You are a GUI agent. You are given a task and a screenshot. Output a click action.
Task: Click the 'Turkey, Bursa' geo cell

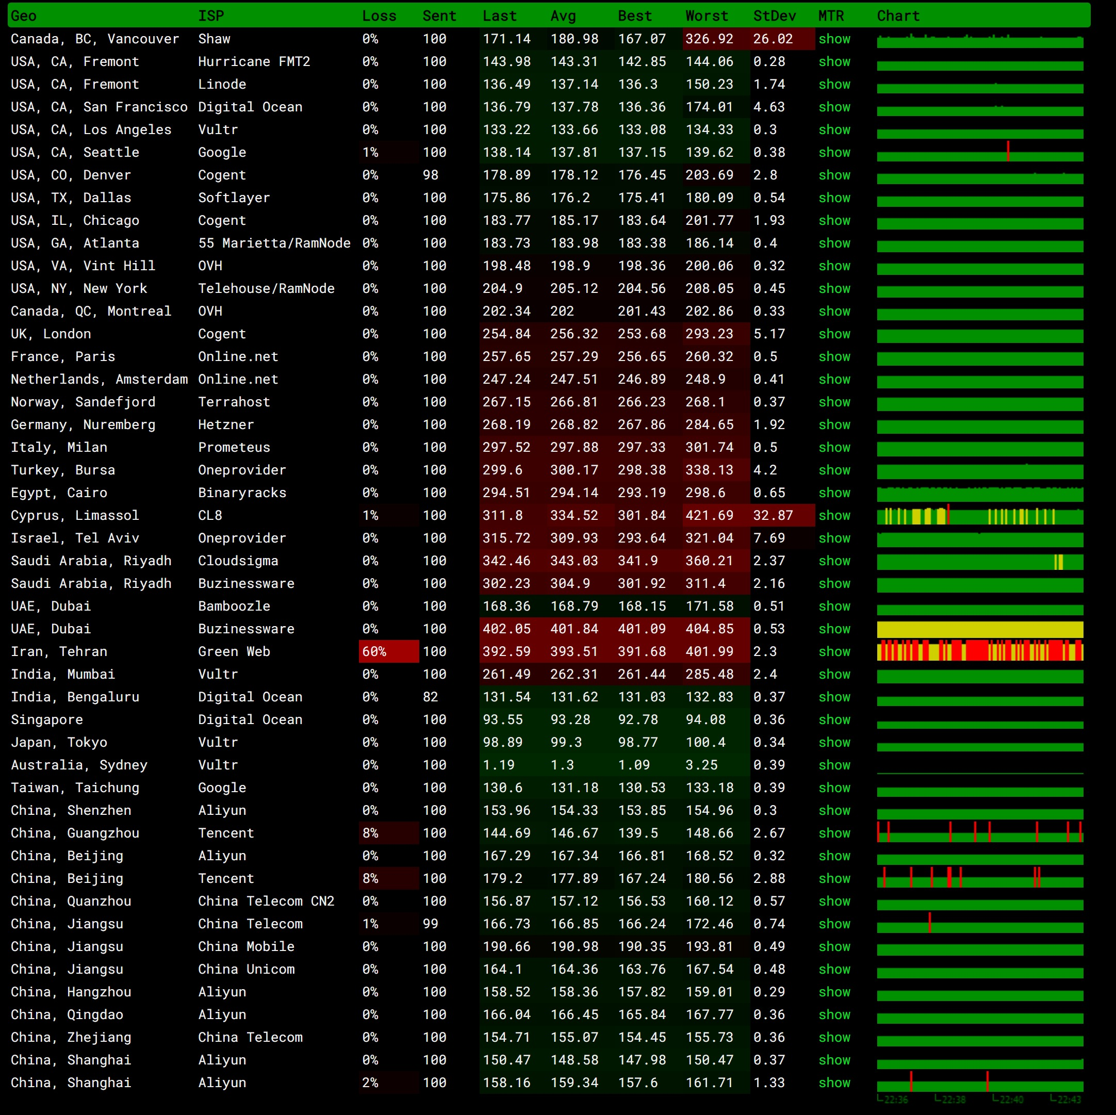point(63,470)
